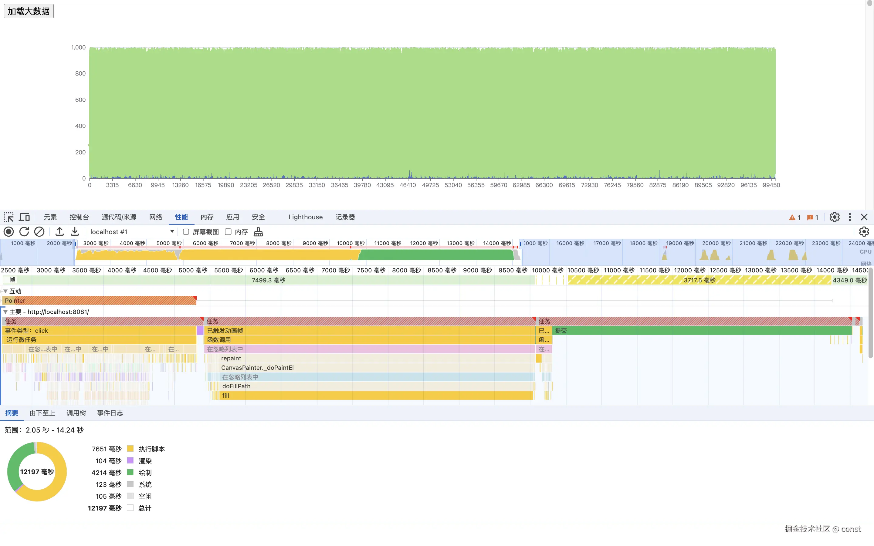Click the collect garbage broom icon
The image size is (874, 546).
pos(258,231)
